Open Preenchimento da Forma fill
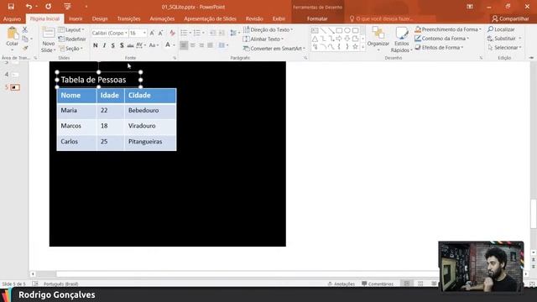Screen dimensions: 537x302 pyautogui.click(x=447, y=29)
